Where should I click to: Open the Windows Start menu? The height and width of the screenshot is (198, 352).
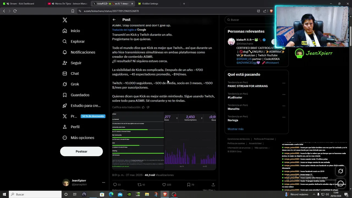4,194
